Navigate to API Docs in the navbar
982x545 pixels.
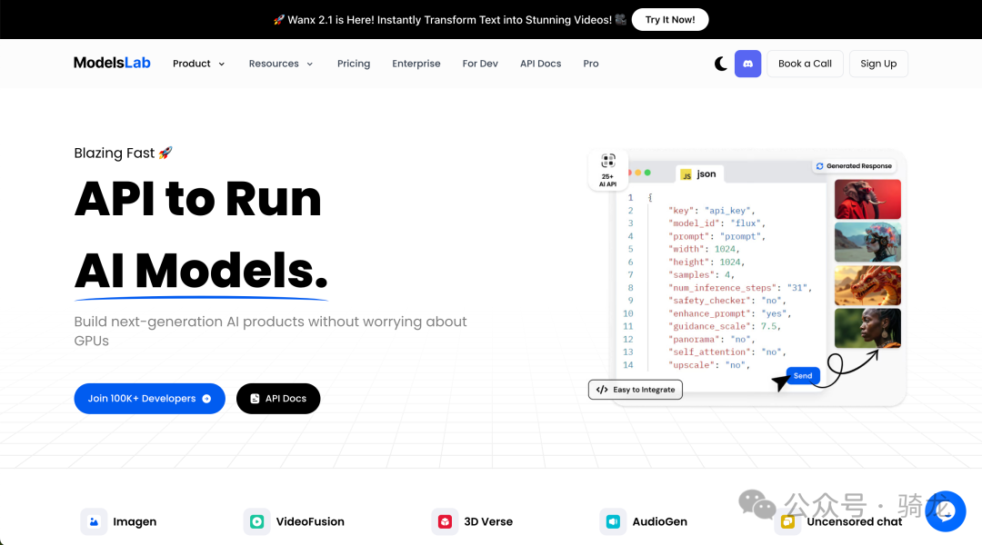tap(540, 64)
